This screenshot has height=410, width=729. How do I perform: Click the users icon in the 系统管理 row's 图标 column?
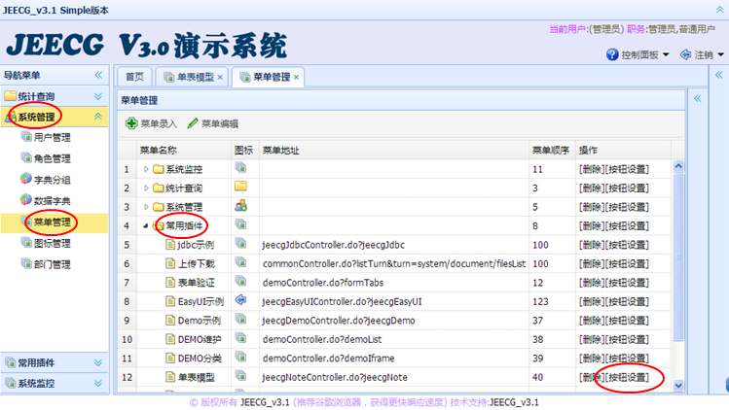[240, 206]
